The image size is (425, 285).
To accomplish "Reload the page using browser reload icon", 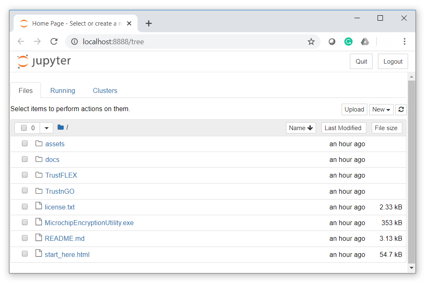I will point(54,41).
